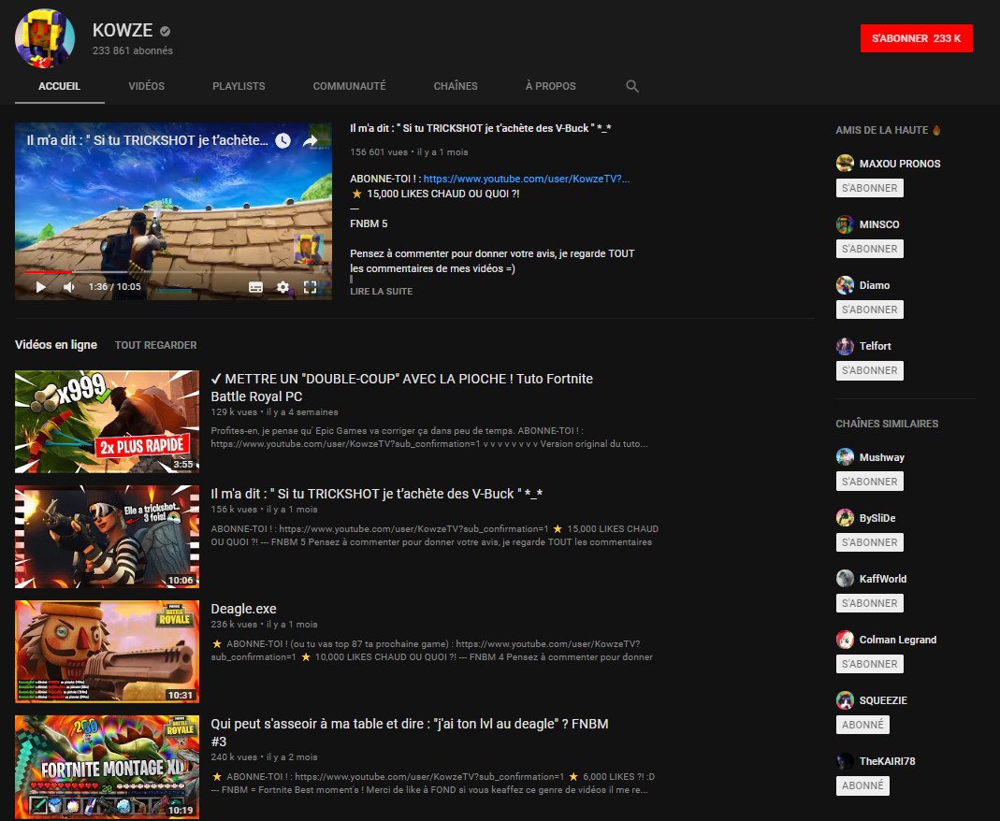Image resolution: width=1000 pixels, height=821 pixels.
Task: Click the Colman Legrand channel avatar
Action: click(x=845, y=640)
